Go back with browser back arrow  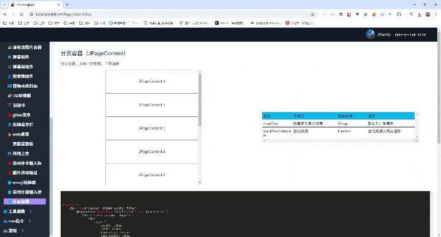[5, 14]
